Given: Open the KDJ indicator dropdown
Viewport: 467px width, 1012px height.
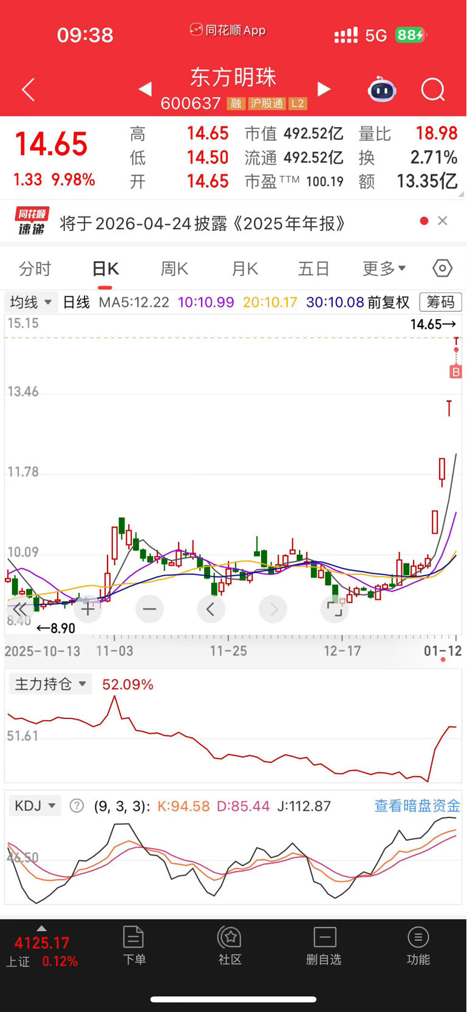Looking at the screenshot, I should (35, 806).
